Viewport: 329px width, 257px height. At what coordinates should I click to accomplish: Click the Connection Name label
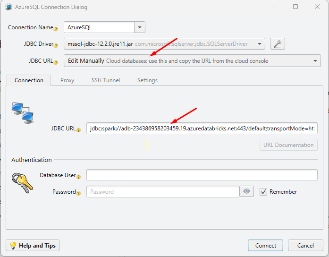click(31, 27)
